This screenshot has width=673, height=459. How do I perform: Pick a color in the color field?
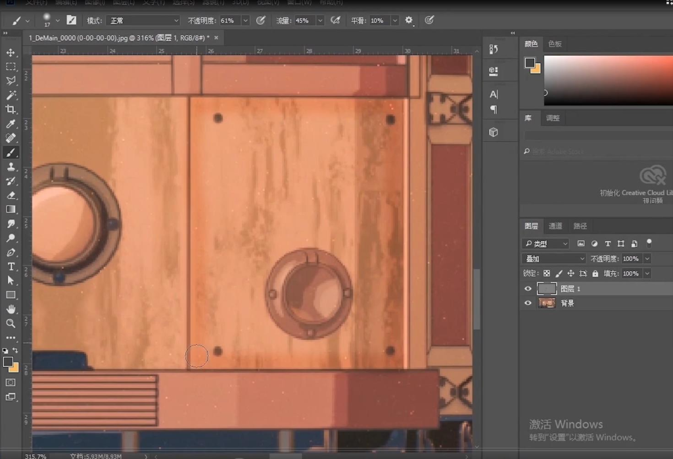(608, 80)
